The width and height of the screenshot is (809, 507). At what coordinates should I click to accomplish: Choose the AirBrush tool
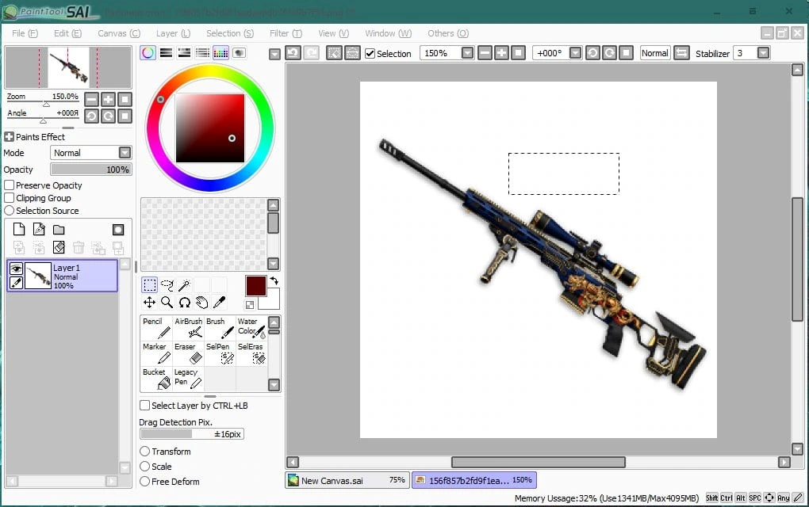[188, 328]
